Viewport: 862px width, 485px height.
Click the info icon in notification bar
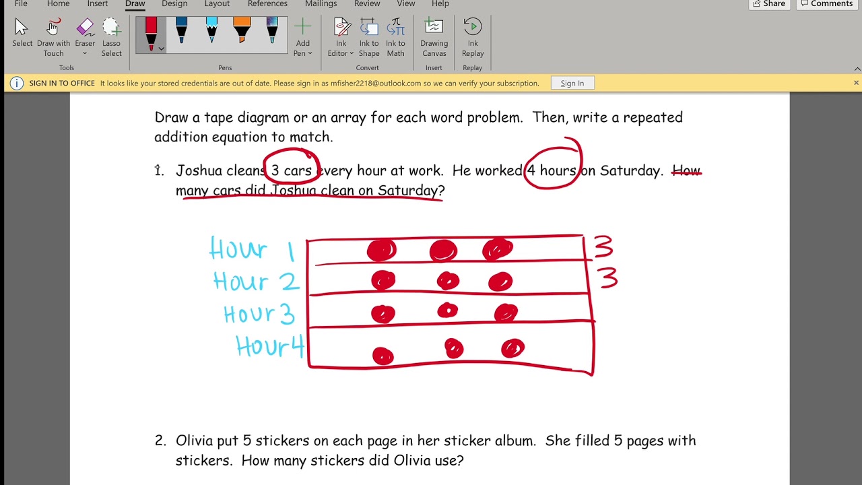(x=17, y=84)
